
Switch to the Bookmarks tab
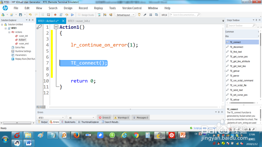pos(68,122)
